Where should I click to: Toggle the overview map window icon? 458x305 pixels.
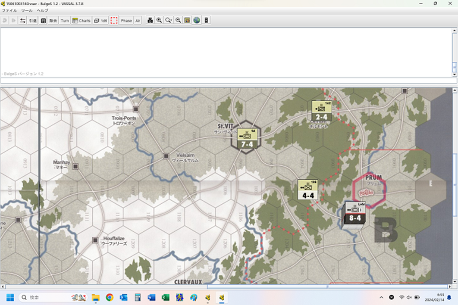pos(187,20)
